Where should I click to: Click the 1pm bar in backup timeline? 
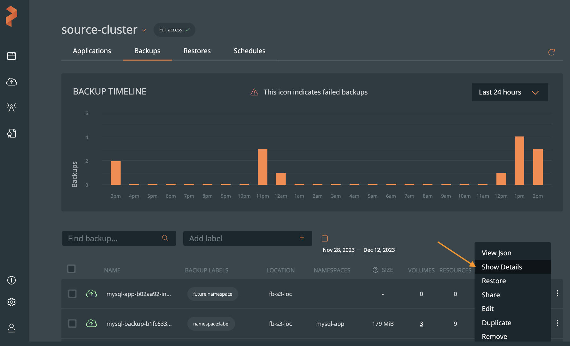[519, 161]
